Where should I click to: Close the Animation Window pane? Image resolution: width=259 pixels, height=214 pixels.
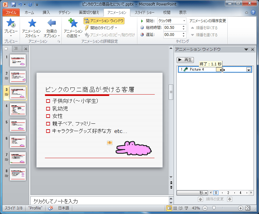coord(253,49)
